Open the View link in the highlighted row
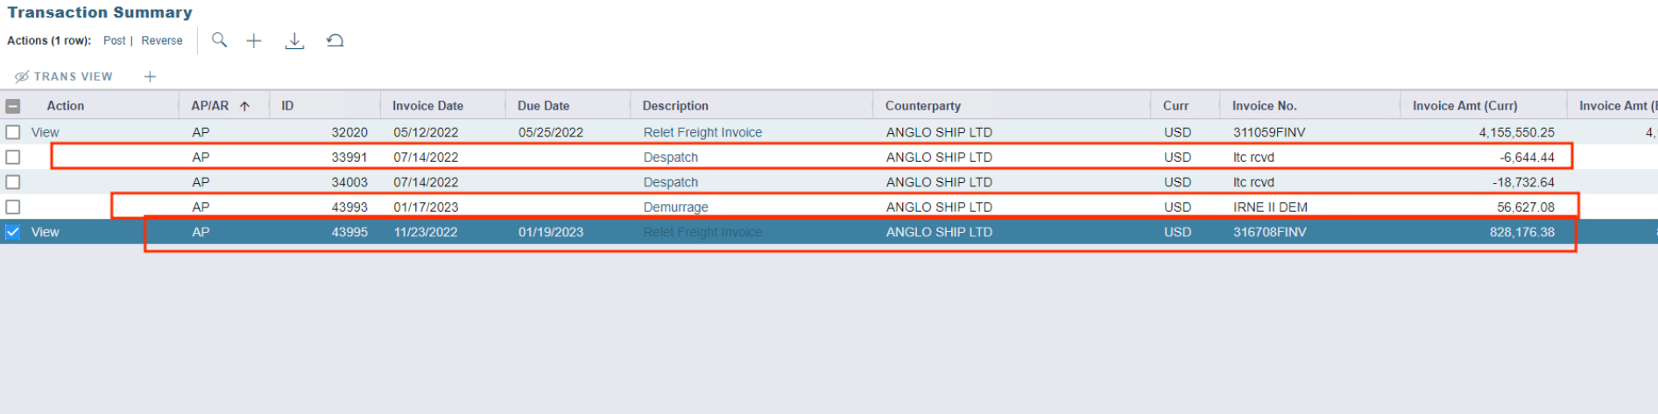 coord(46,232)
